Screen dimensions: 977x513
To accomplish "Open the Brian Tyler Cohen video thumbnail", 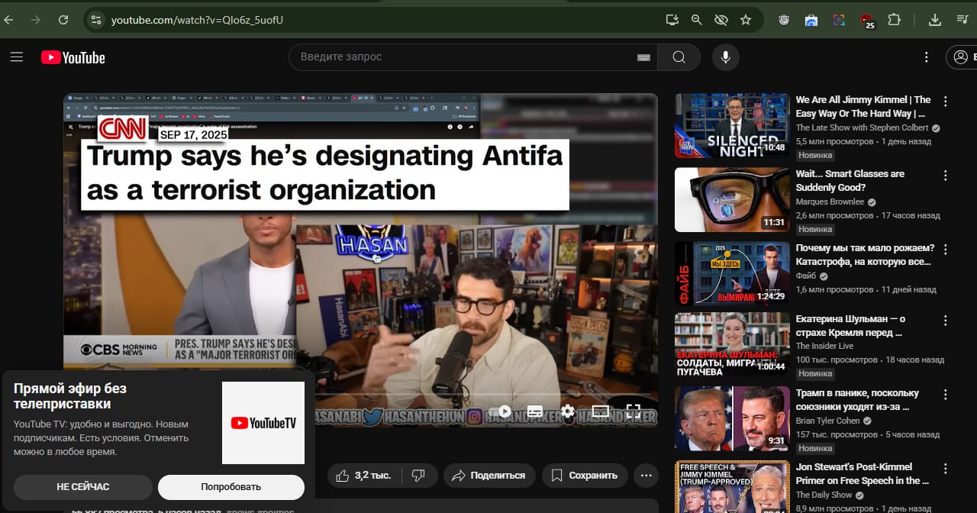I will tap(731, 418).
